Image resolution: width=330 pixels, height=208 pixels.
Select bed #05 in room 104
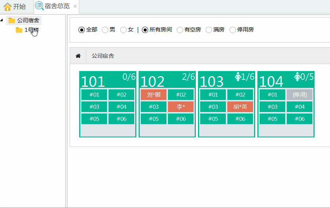click(x=272, y=119)
